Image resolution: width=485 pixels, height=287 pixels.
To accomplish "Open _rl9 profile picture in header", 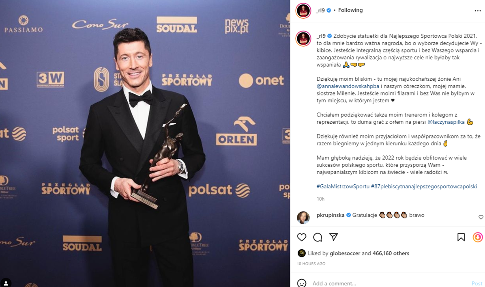I will (x=303, y=11).
